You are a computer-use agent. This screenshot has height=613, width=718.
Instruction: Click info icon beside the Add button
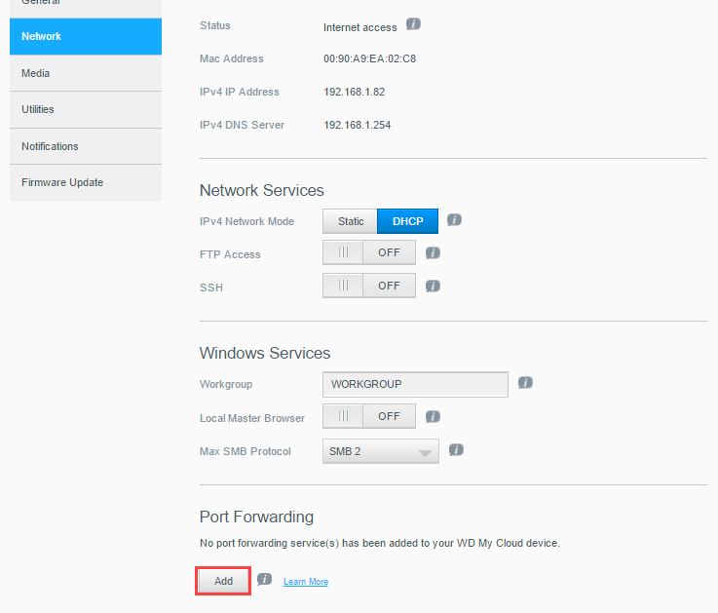tap(264, 580)
